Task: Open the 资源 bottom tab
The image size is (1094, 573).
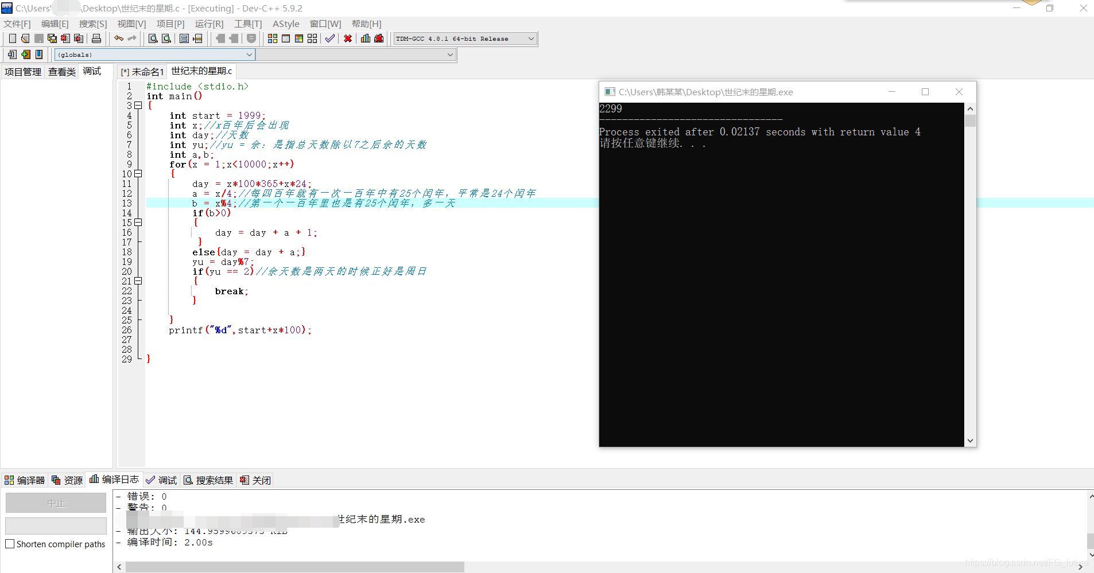Action: pyautogui.click(x=67, y=480)
